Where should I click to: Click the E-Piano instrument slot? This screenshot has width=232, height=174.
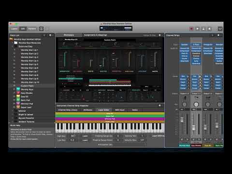point(196,44)
